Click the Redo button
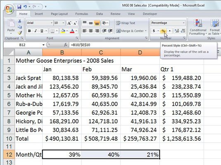The height and width of the screenshot is (165, 221). [34, 7]
